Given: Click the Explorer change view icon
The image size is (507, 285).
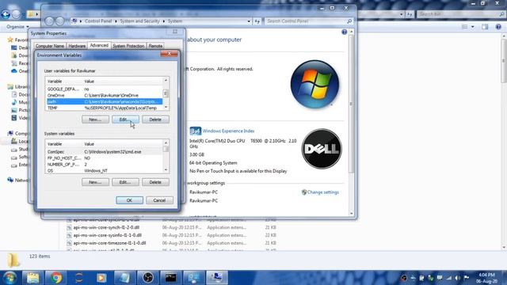Looking at the screenshot, I should 465,27.
